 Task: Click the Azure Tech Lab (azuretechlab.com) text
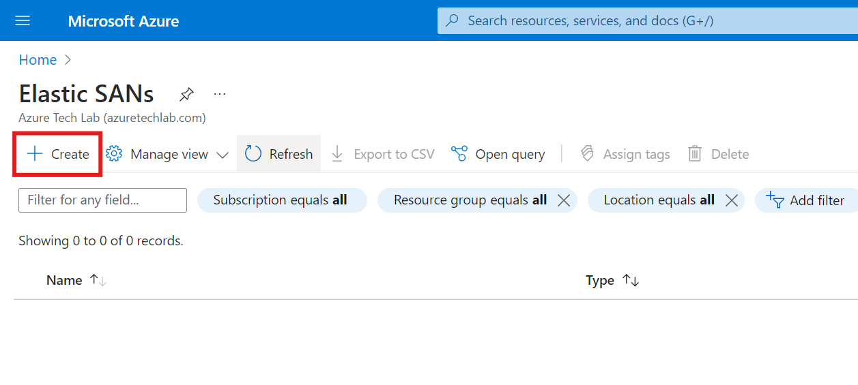pos(112,118)
